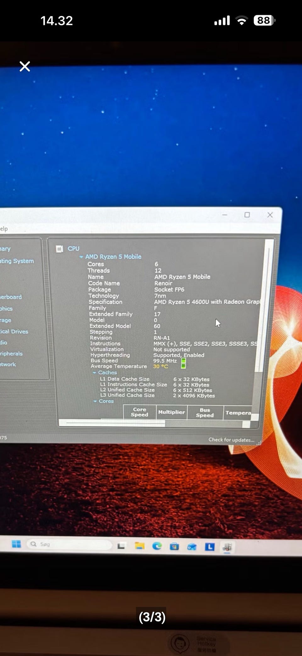This screenshot has height=656, width=302.
Task: Click the L2 Unified Cache Size row
Action: pyautogui.click(x=156, y=390)
